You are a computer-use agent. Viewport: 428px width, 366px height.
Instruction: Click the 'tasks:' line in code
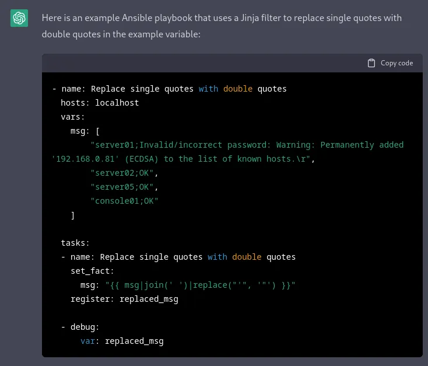tap(75, 243)
